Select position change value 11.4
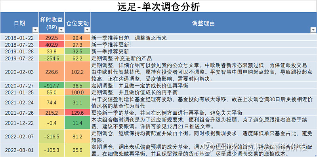Viewport: 317px width, 157px height. 77,123
